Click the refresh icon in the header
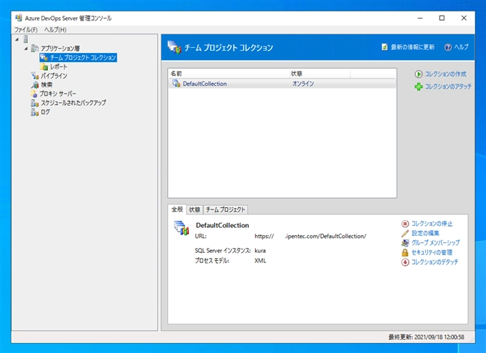Viewport: 486px width, 353px height. (385, 47)
